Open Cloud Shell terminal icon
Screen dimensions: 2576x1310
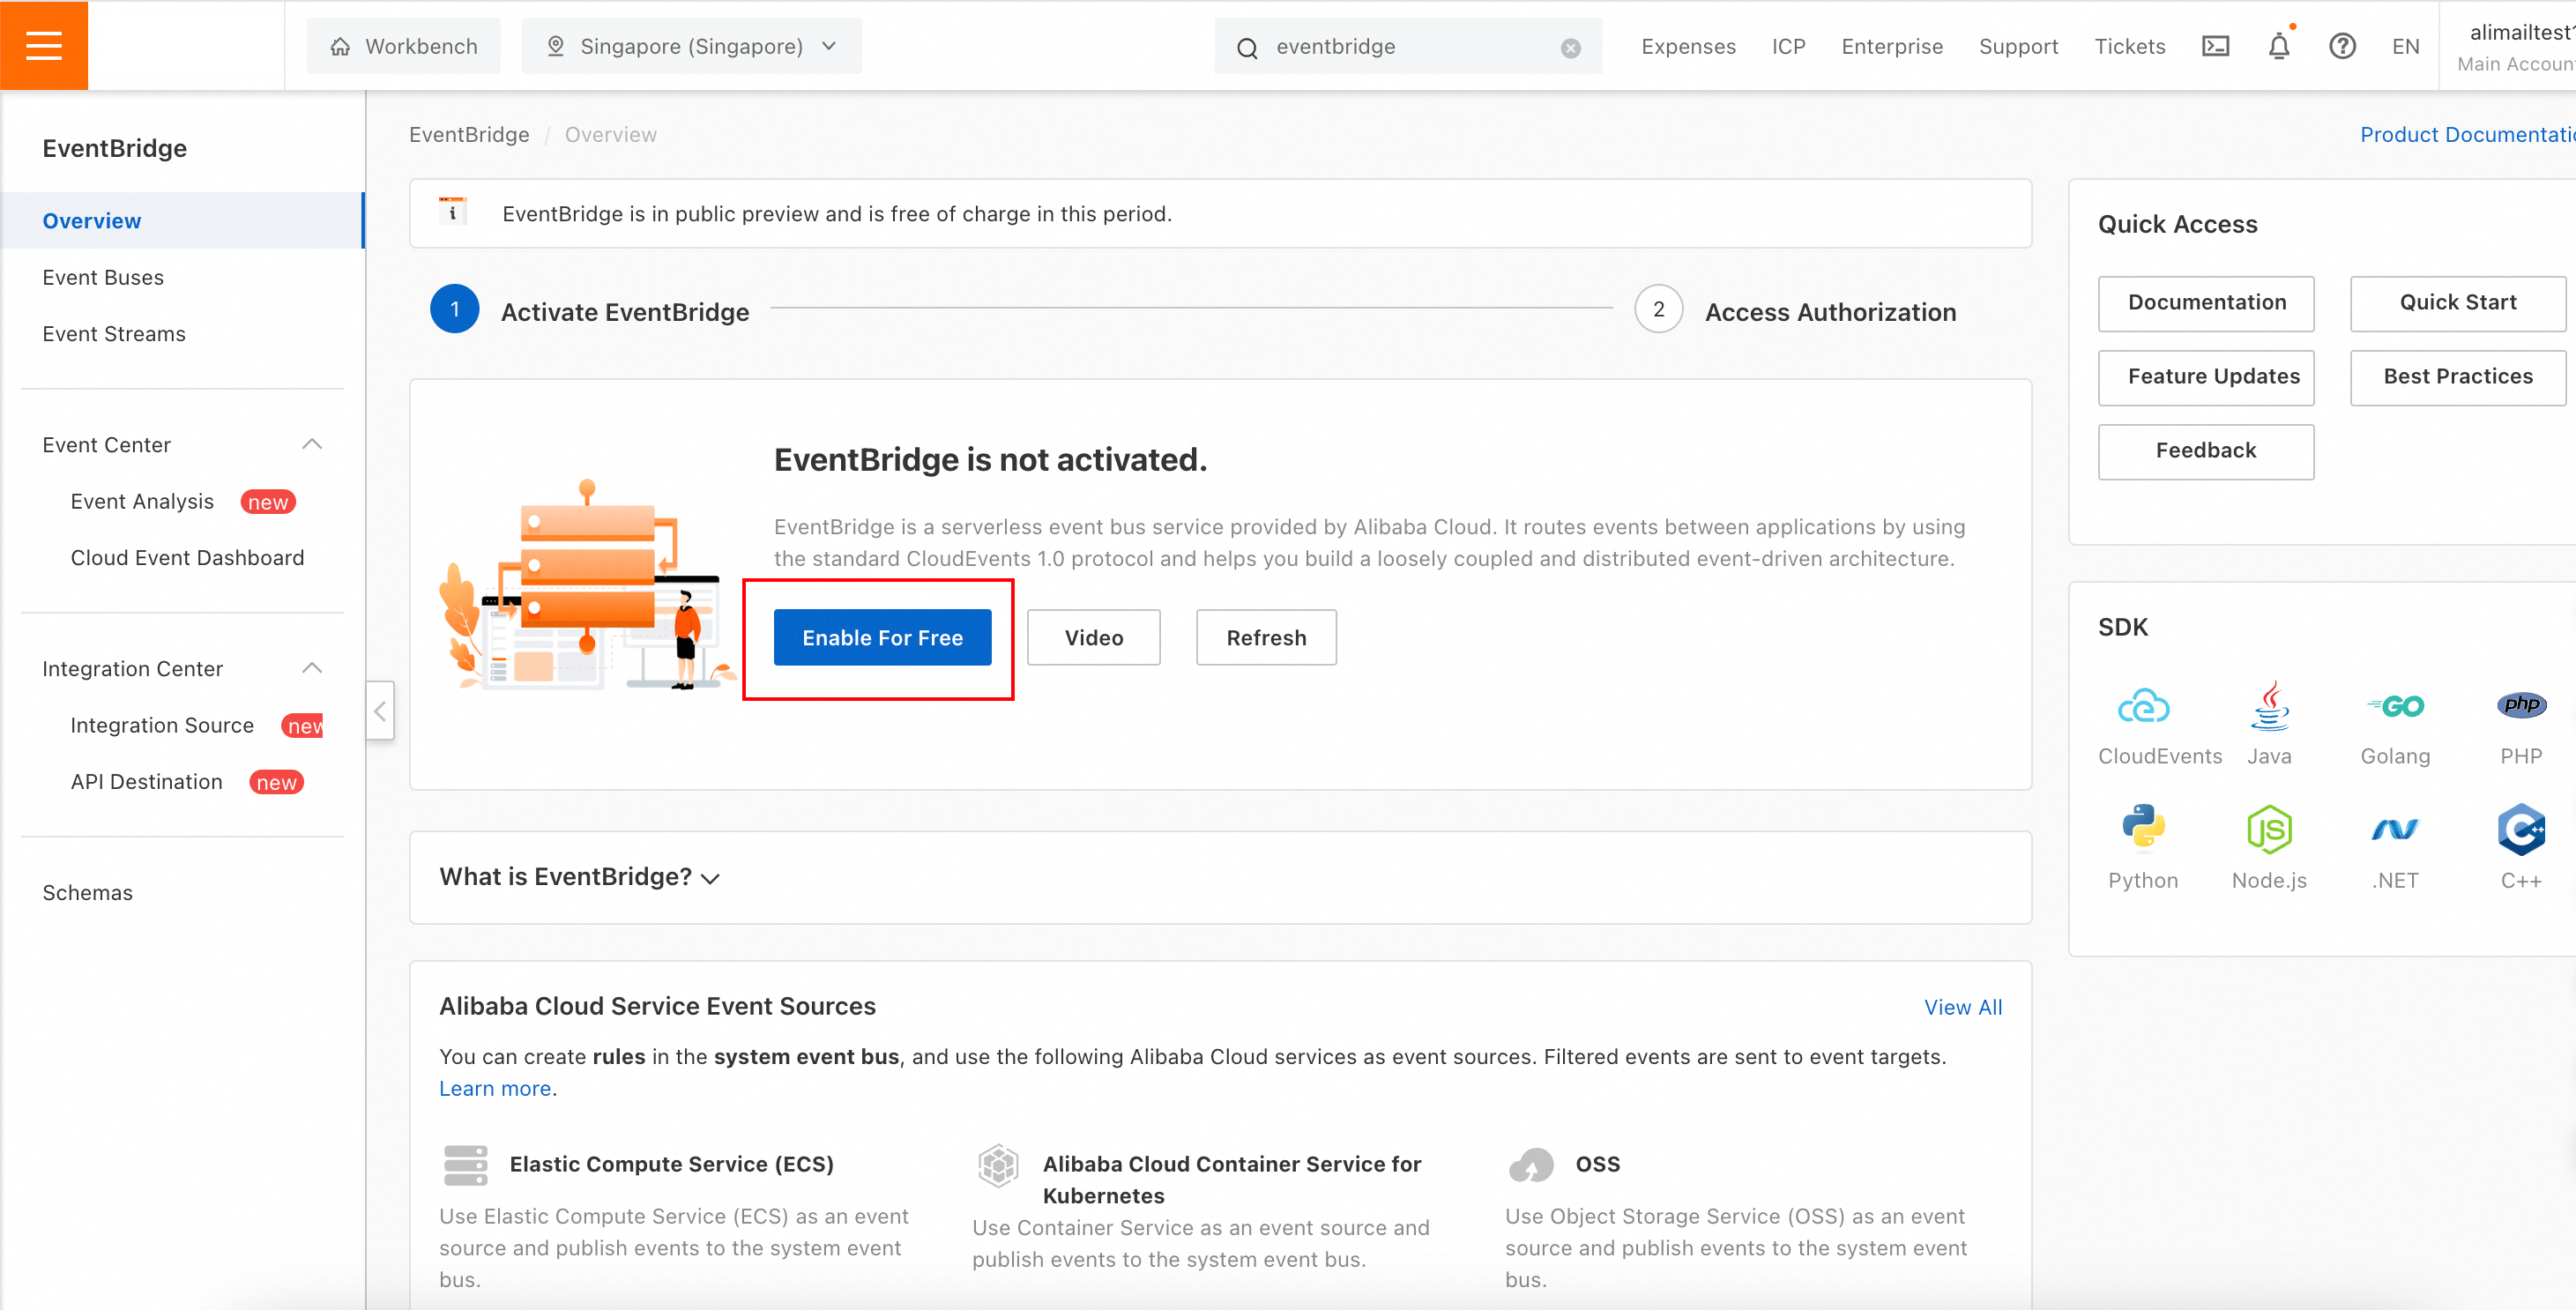click(2215, 46)
